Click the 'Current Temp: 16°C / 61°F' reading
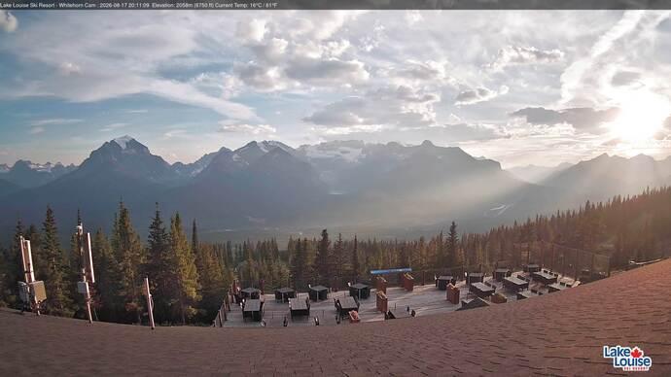 246,6
